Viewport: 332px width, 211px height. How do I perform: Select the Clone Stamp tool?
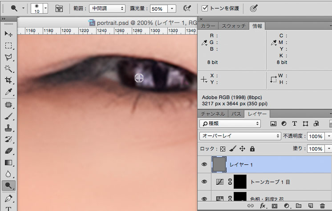pyautogui.click(x=8, y=128)
